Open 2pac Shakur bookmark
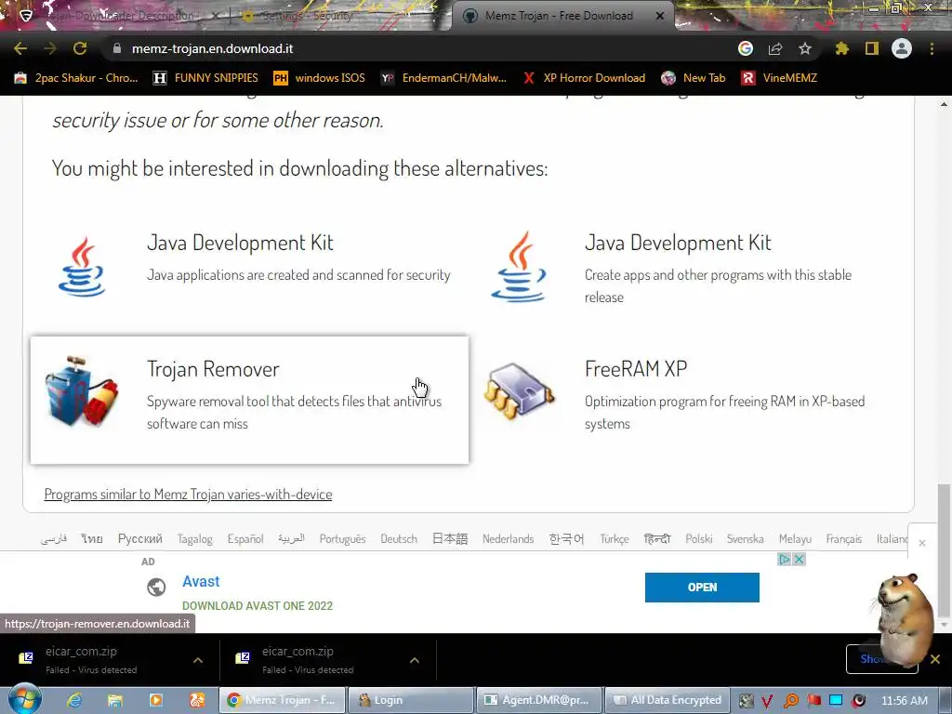 76,78
